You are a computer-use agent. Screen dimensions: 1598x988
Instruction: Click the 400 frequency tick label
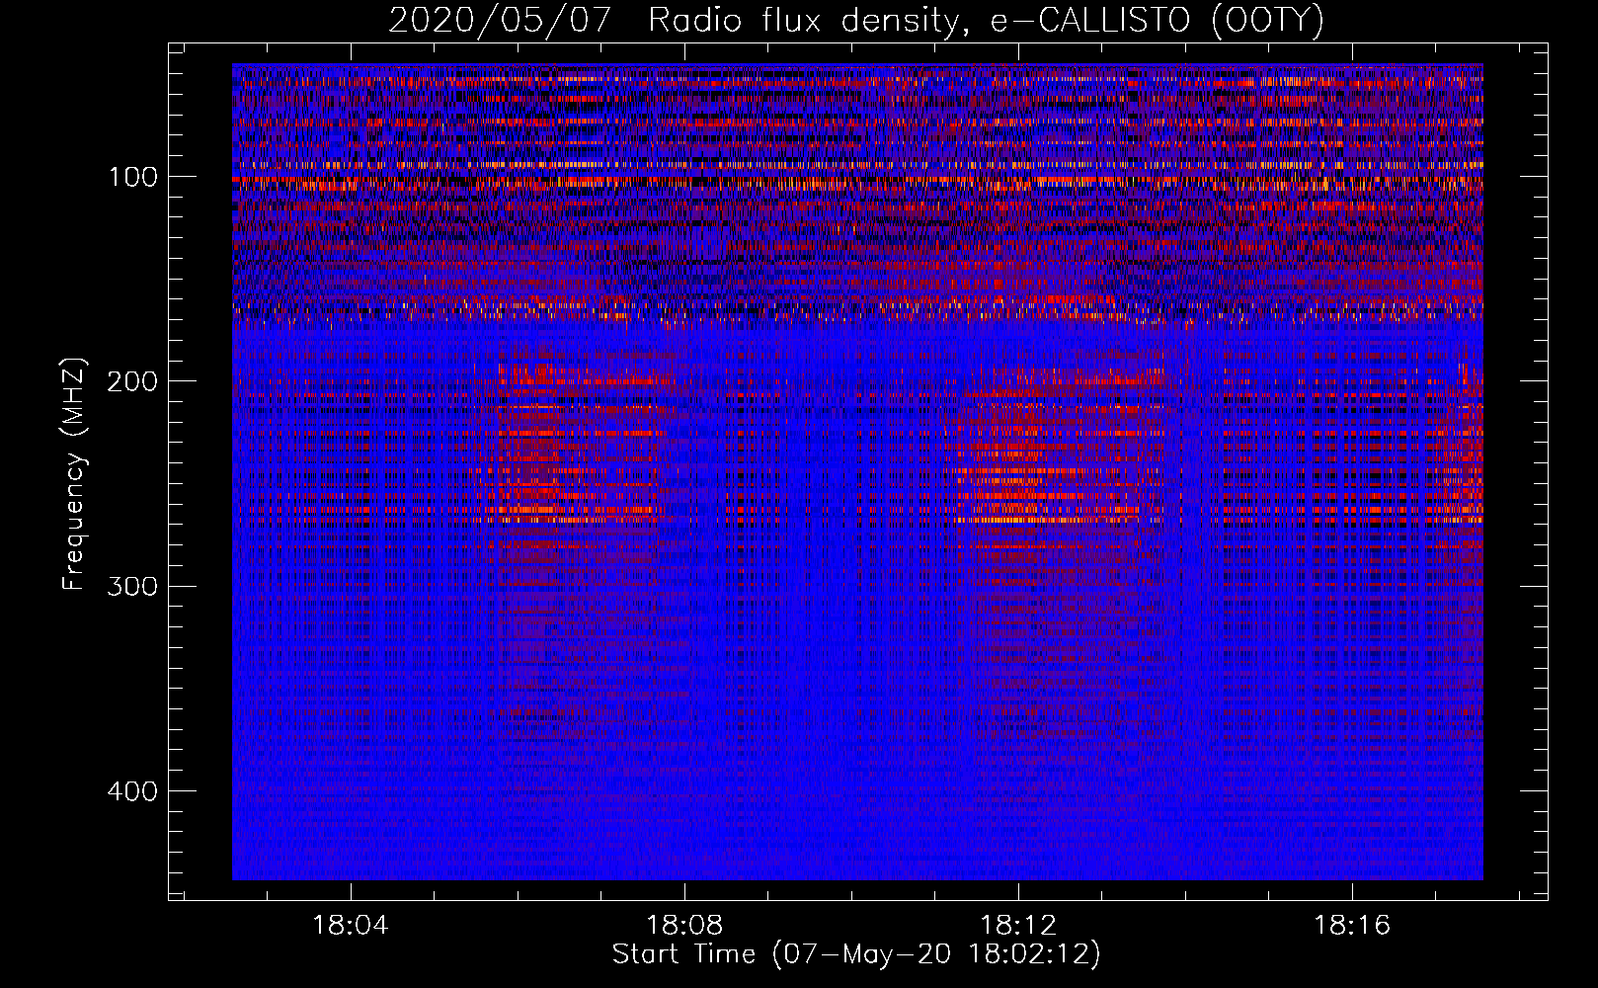(130, 791)
